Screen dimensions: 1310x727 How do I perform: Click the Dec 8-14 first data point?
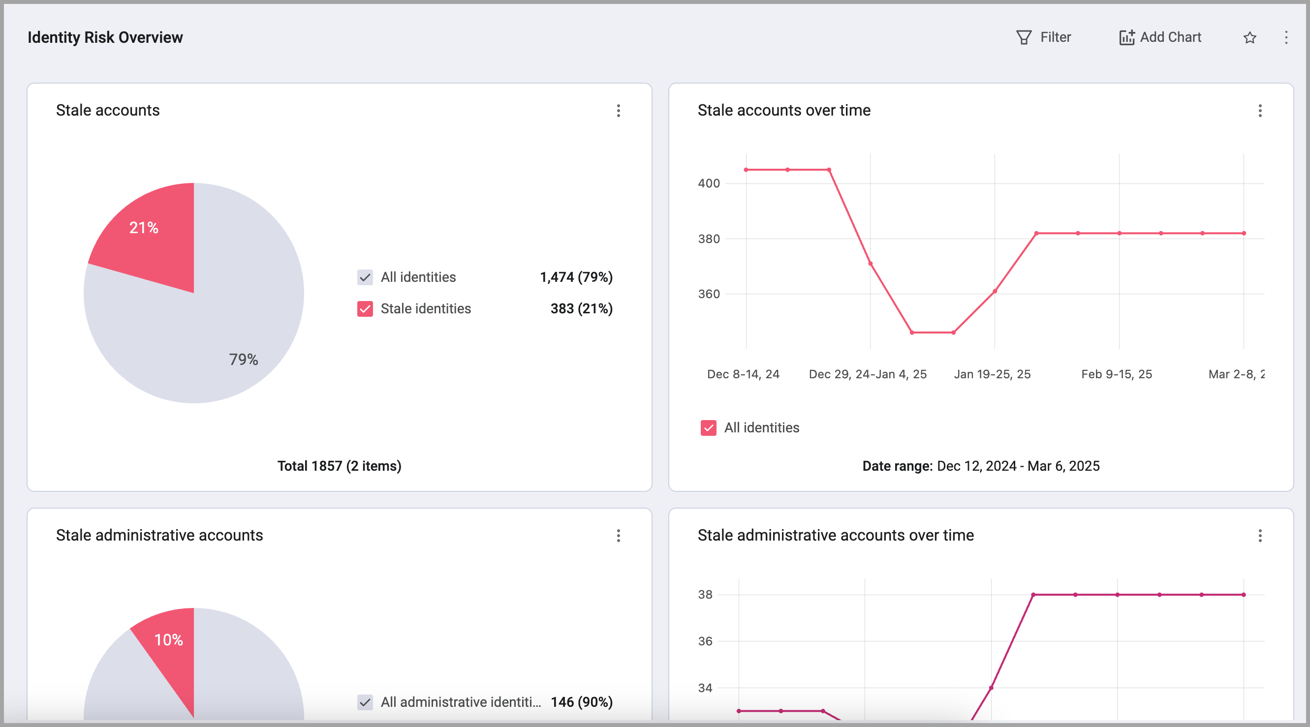point(746,170)
